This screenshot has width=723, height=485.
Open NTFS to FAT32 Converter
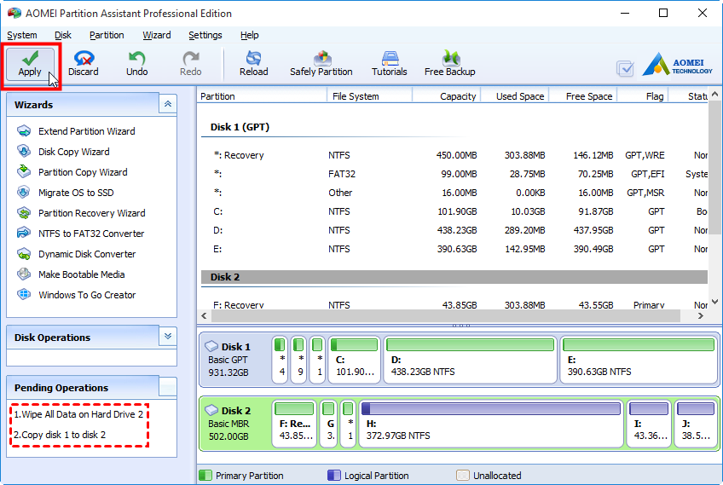click(x=90, y=234)
